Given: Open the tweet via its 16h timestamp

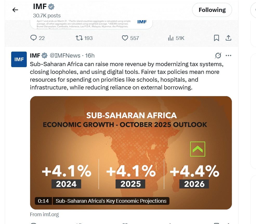Looking at the screenshot, I should [90, 55].
